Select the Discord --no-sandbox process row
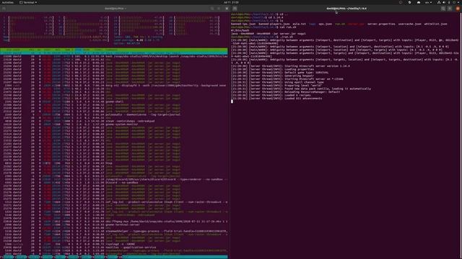Image resolution: width=462 pixels, height=259 pixels. tap(114, 182)
